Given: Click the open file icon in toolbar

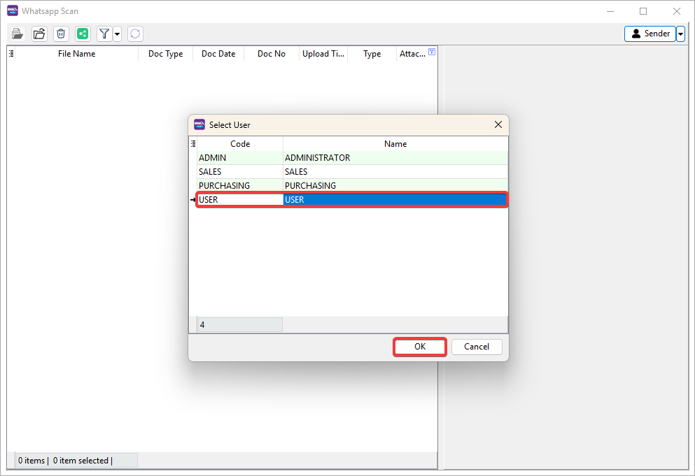Looking at the screenshot, I should point(17,34).
